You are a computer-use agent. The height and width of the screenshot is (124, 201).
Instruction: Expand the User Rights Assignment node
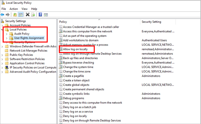(x=7, y=38)
